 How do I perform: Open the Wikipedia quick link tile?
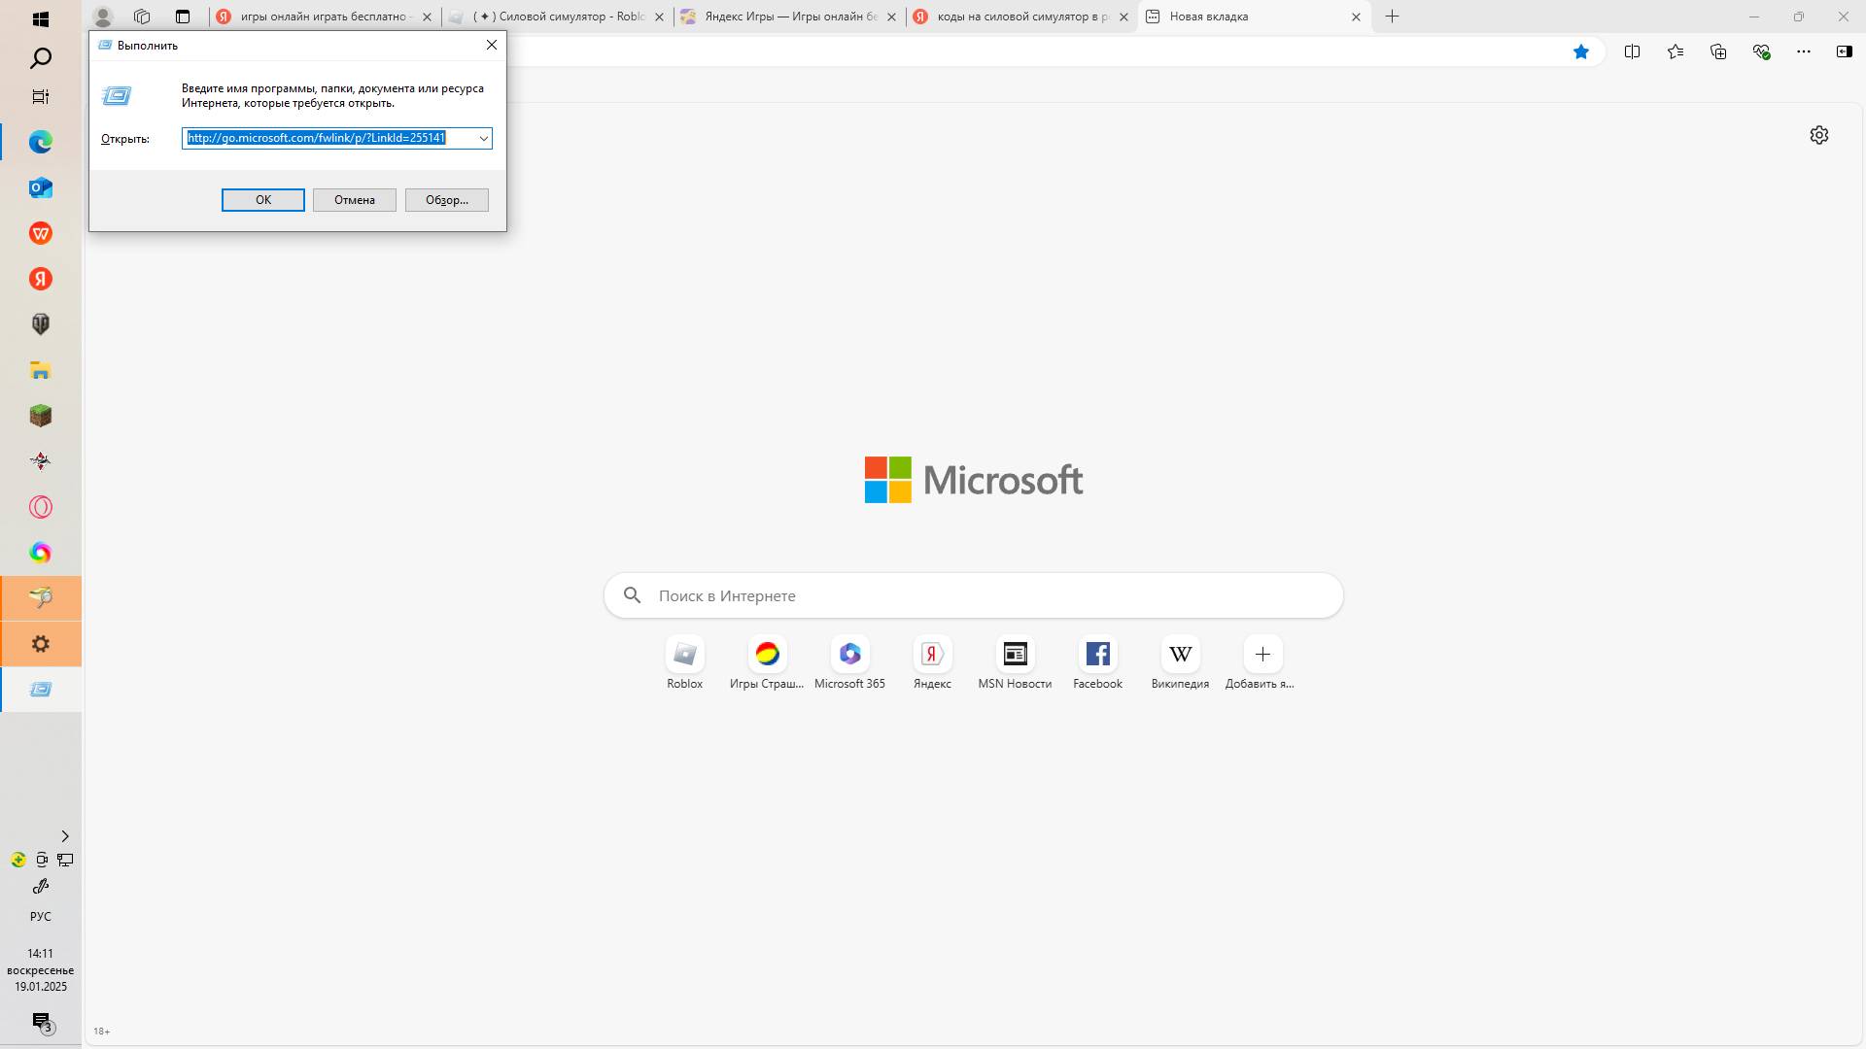[x=1180, y=654]
